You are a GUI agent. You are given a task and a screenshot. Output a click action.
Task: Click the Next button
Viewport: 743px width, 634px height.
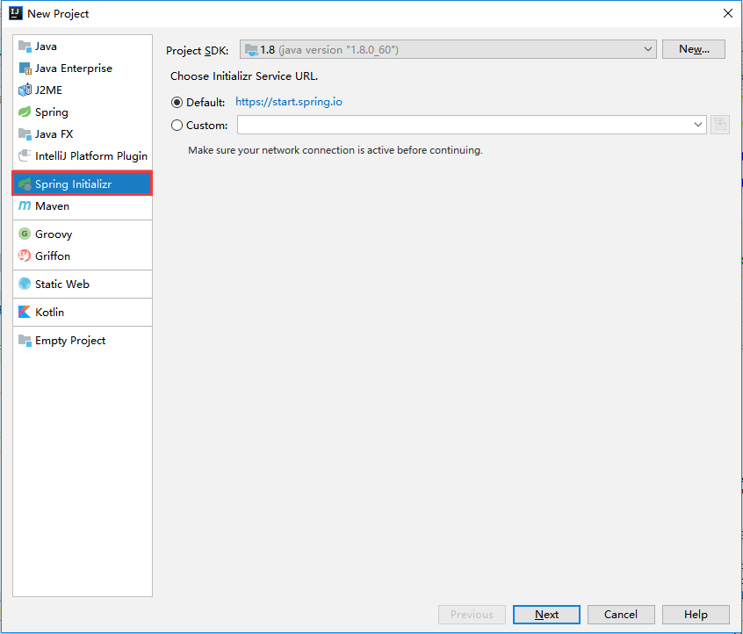[546, 615]
